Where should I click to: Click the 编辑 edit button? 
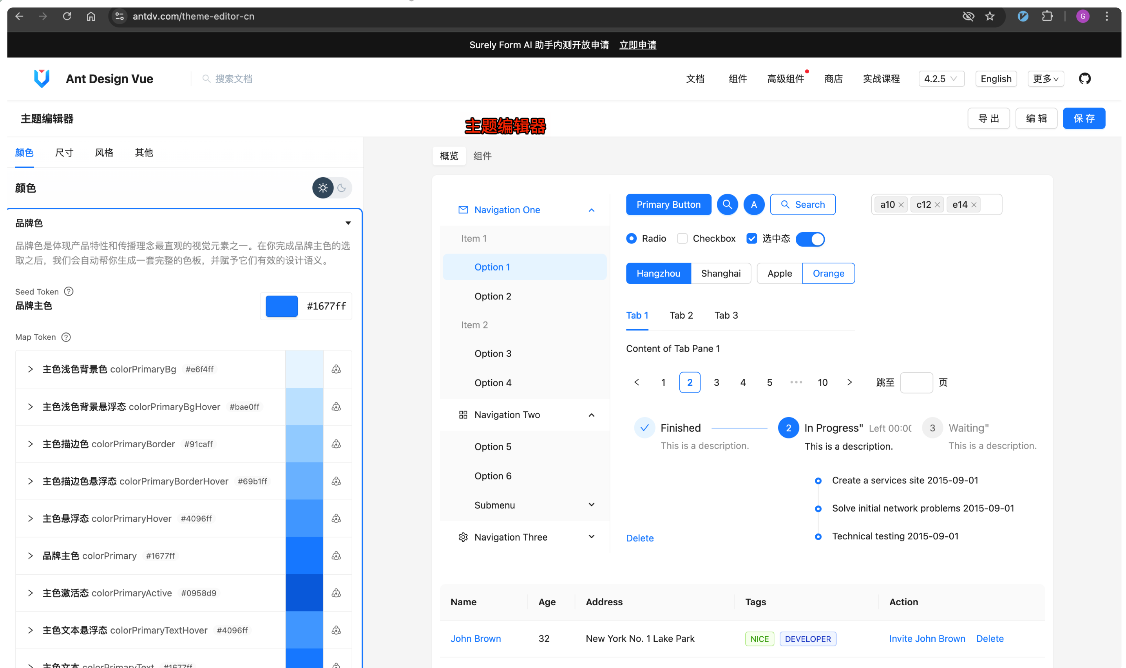pyautogui.click(x=1036, y=118)
